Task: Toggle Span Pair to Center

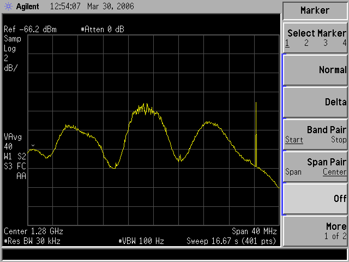Action: (334, 172)
